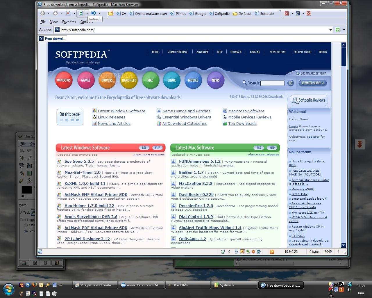The image size is (372, 298).
Task: Open the 'Top Downloads' link
Action: [242, 123]
